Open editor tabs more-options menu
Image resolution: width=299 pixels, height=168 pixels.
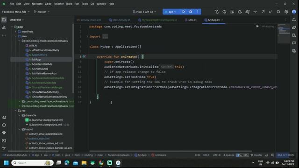(285, 20)
